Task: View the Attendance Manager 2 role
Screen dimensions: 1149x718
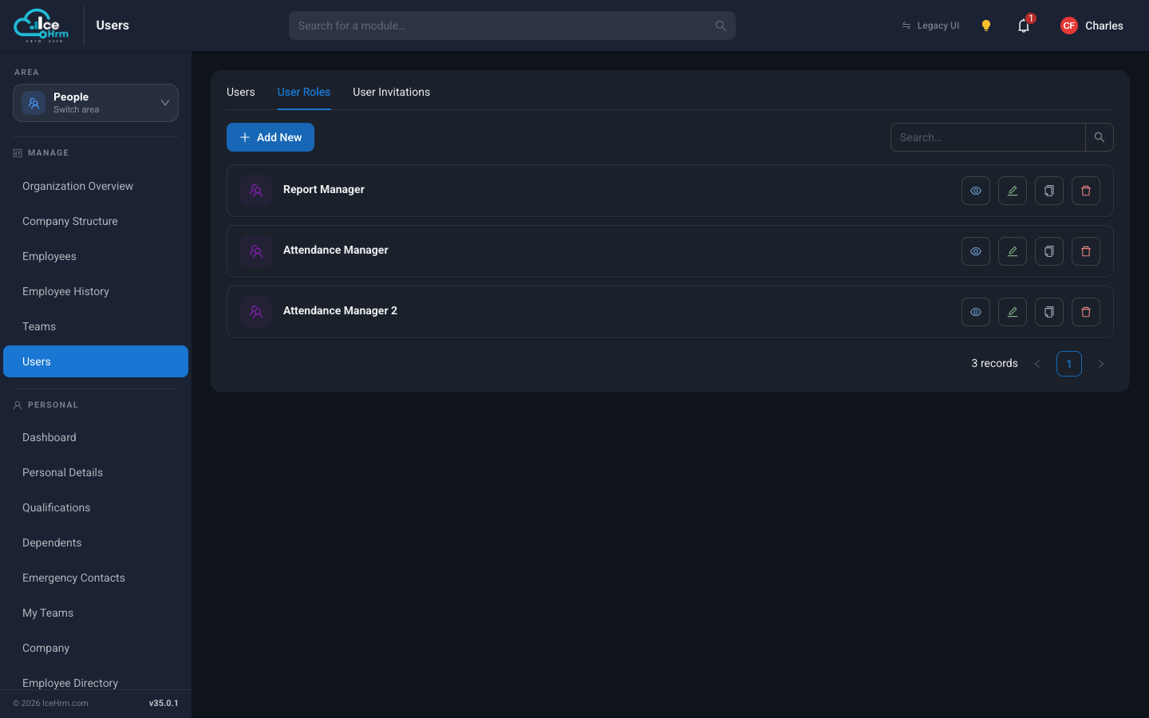Action: pyautogui.click(x=976, y=312)
